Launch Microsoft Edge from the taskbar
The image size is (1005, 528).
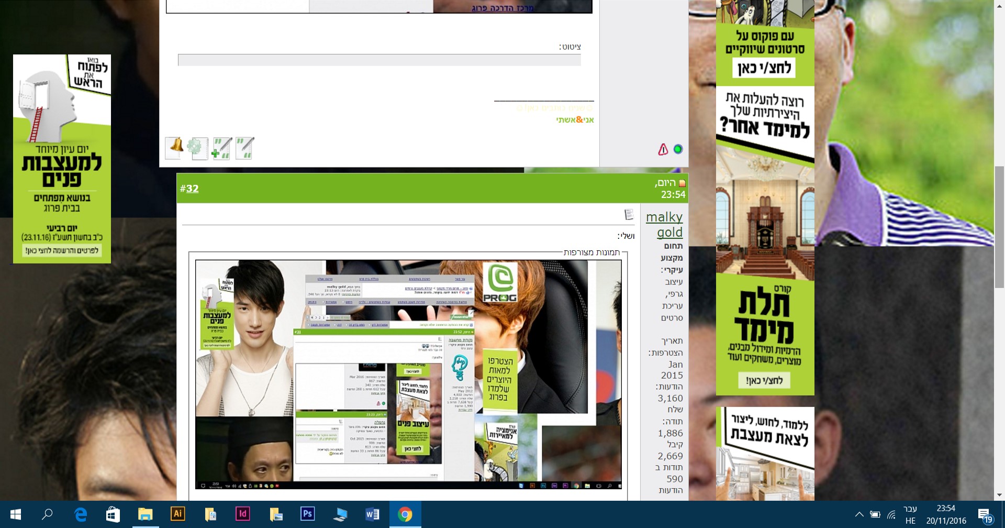[x=81, y=514]
